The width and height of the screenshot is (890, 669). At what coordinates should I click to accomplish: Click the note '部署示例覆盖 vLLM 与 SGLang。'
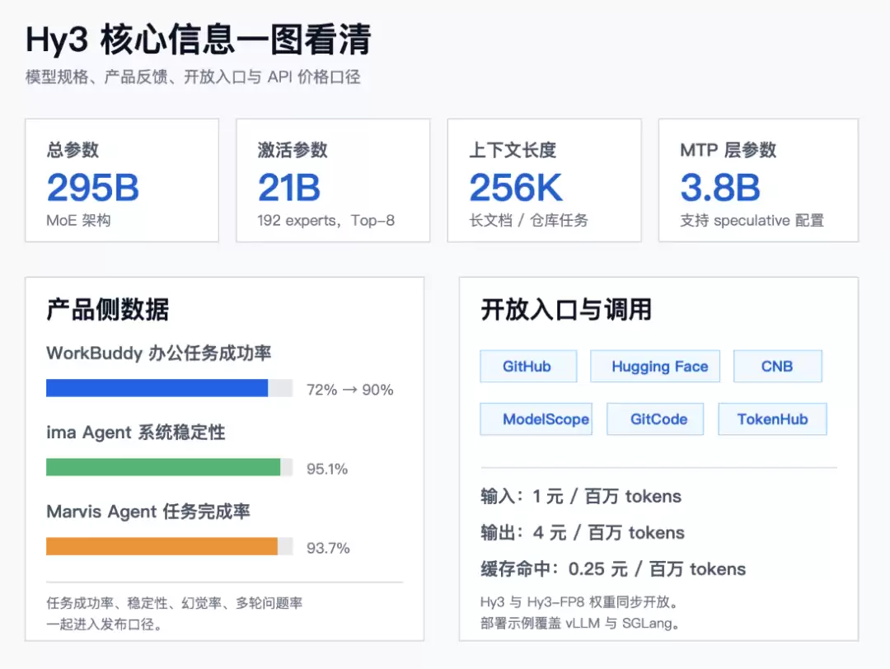(580, 623)
